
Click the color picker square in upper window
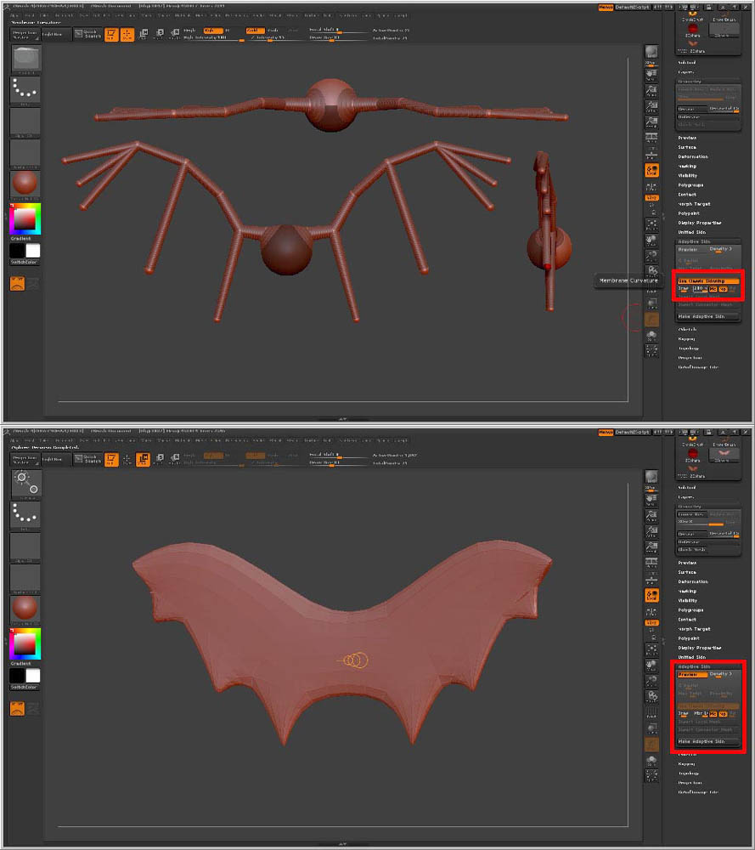point(25,219)
